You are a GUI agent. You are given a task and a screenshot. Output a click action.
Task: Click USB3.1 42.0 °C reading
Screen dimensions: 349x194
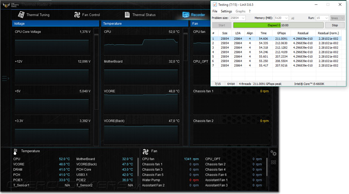(x=127, y=175)
